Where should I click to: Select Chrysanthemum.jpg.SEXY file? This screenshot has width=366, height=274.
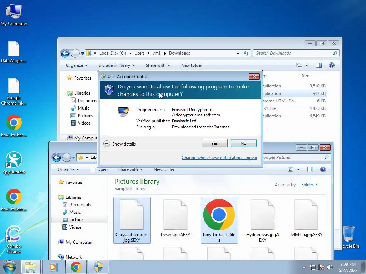pos(132,220)
